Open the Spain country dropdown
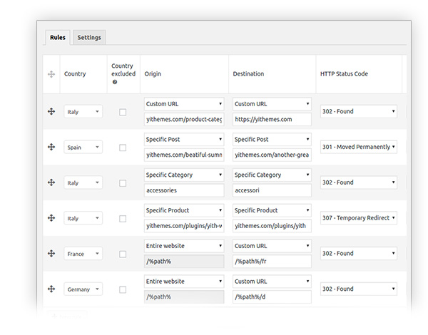 tap(83, 147)
